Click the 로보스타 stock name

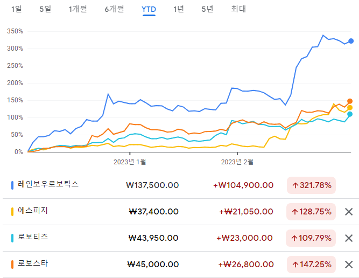[x=33, y=263]
